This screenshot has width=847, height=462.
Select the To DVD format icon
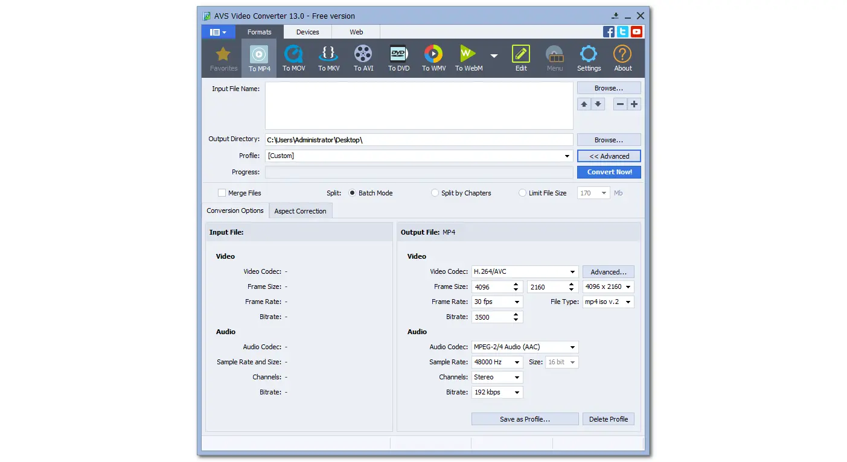[x=398, y=59]
